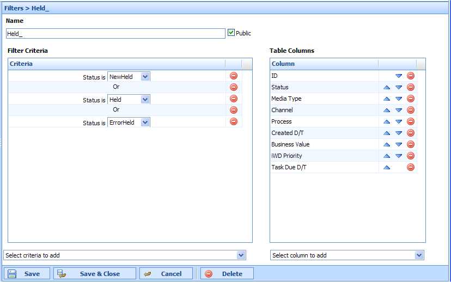Delete the iWD Priority column
Screen dimensions: 451x282
pyautogui.click(x=411, y=156)
